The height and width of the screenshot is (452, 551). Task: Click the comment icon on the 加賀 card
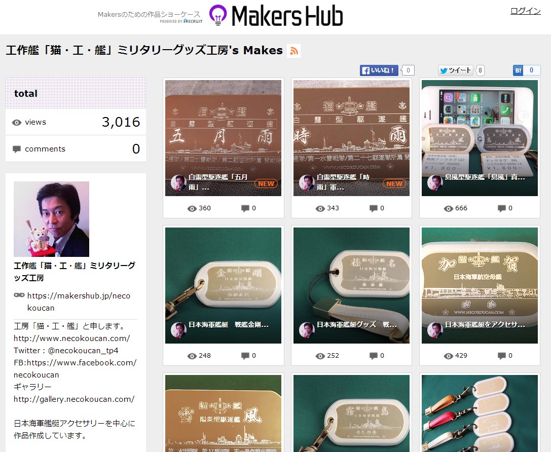click(502, 356)
